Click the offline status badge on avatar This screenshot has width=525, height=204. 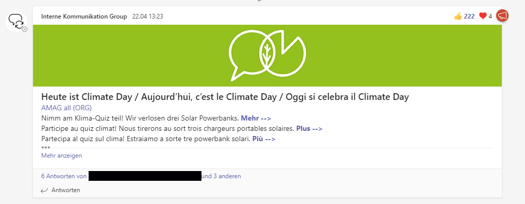[x=25, y=29]
